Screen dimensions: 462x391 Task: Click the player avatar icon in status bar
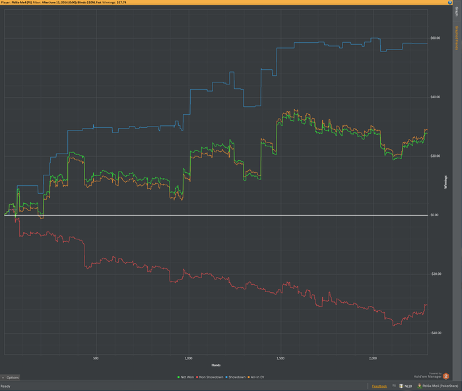[x=420, y=386]
